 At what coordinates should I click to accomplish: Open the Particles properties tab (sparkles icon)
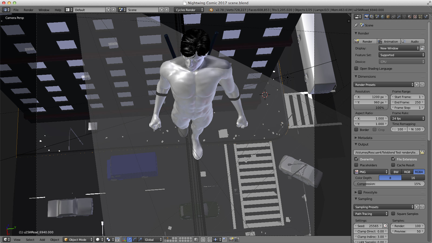pyautogui.click(x=420, y=17)
